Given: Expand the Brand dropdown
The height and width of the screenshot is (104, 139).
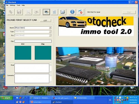Looking at the screenshot, I should 50,28.
